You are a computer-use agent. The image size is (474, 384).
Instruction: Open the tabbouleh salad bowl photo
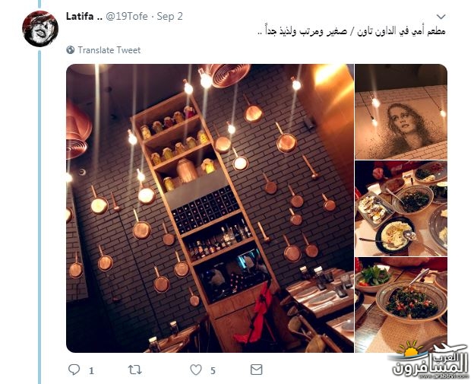[x=401, y=305]
